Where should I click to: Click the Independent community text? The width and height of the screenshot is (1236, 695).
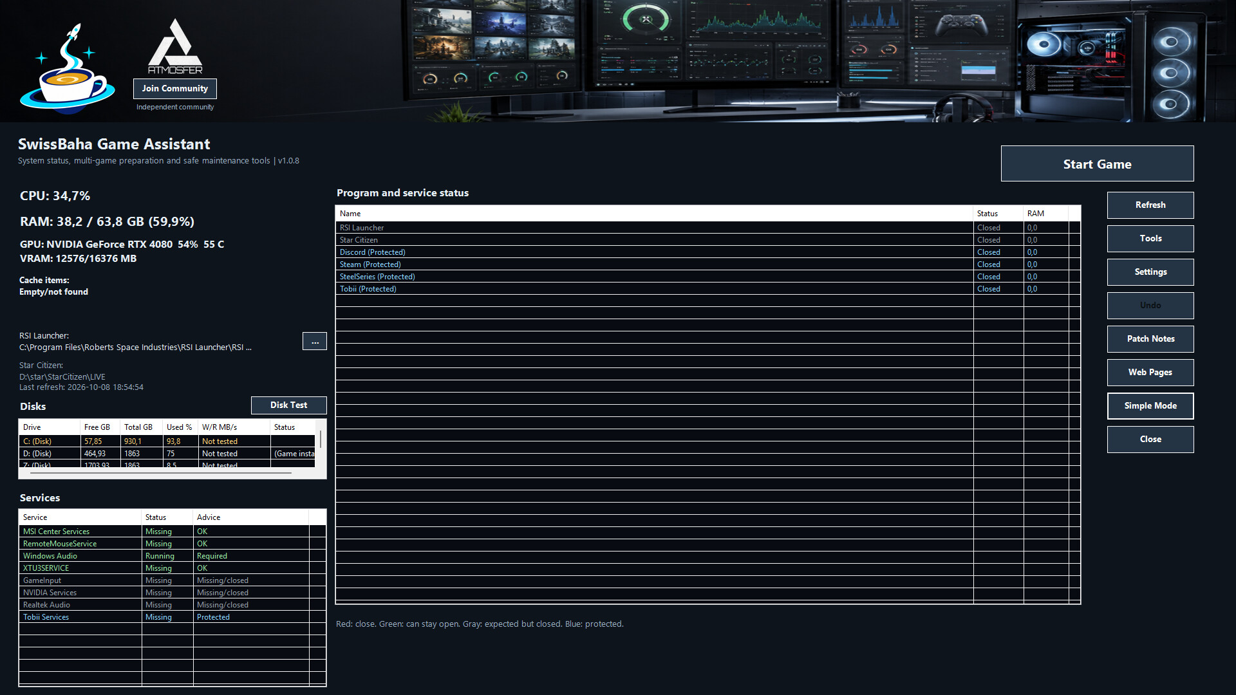coord(175,107)
